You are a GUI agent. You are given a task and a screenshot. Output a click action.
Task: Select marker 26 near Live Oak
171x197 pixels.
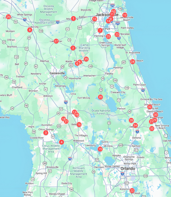8,17
